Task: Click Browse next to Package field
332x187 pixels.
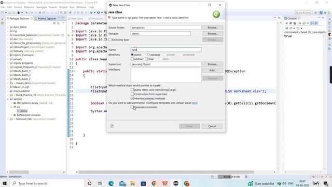Action: (x=213, y=34)
